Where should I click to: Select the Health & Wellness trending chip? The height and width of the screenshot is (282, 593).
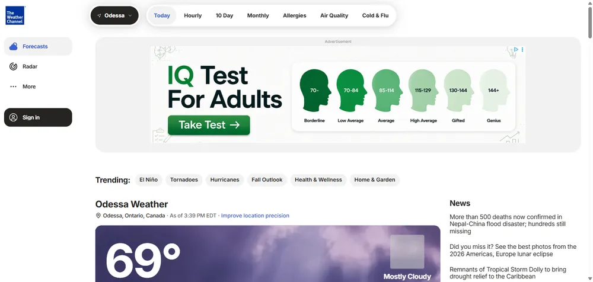[318, 180]
